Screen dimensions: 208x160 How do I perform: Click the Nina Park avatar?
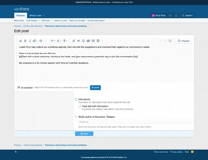click(x=153, y=16)
